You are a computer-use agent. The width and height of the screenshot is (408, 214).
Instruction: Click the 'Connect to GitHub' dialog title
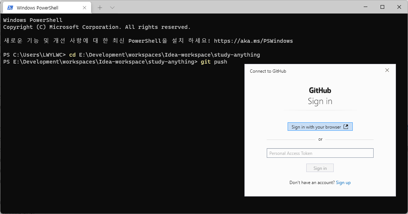268,71
